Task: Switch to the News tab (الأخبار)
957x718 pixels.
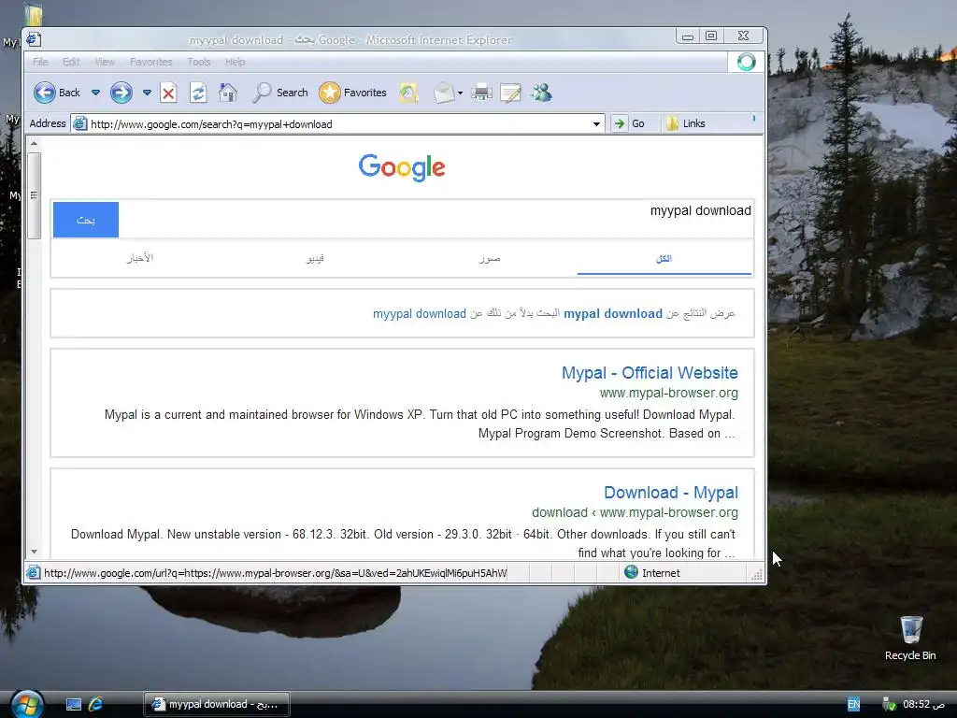Action: pyautogui.click(x=140, y=258)
